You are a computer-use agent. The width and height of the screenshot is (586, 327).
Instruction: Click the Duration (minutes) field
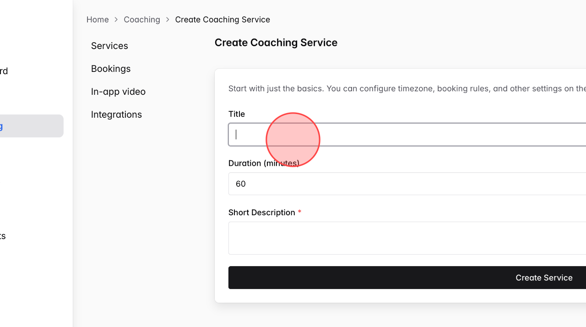pos(407,184)
